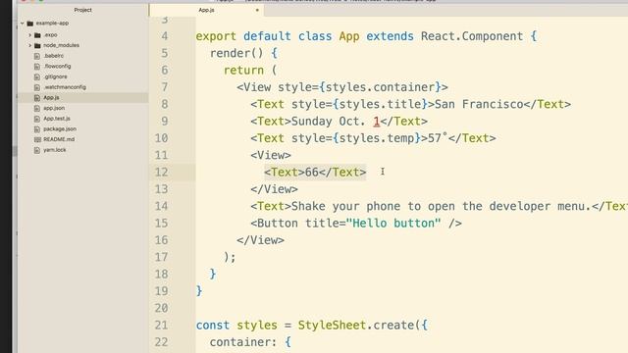
Task: Open the package.json file
Action: tap(60, 128)
